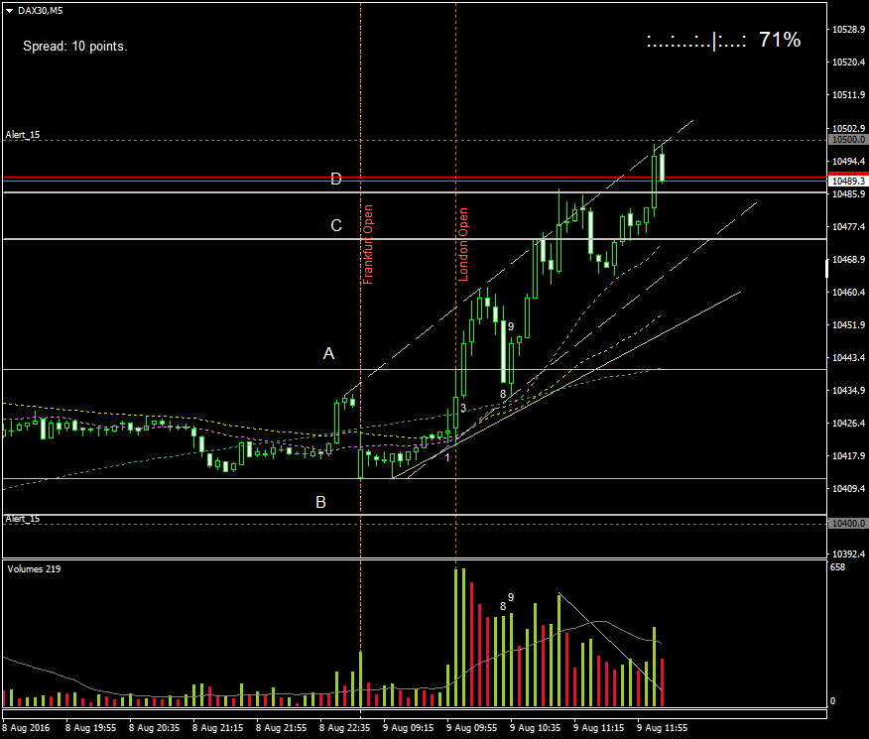Click the Frankfurt Open session label
The image size is (869, 739).
[368, 244]
